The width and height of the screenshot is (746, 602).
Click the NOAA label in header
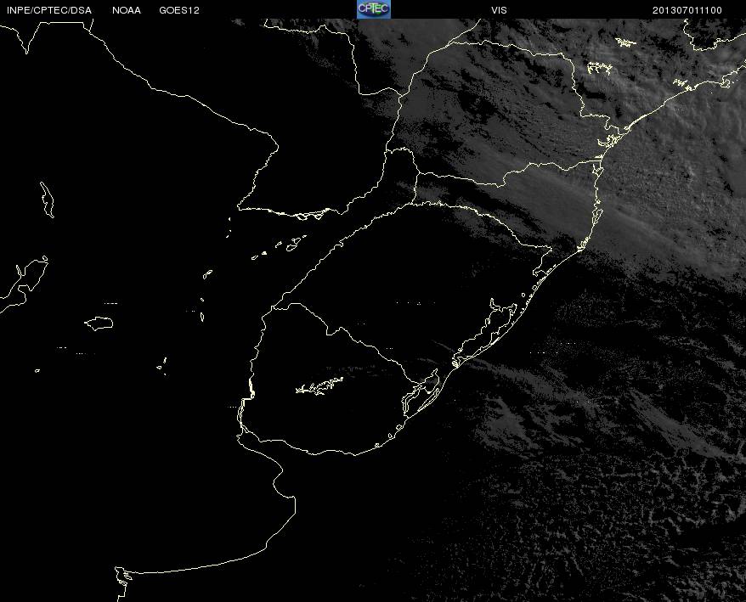[x=127, y=10]
